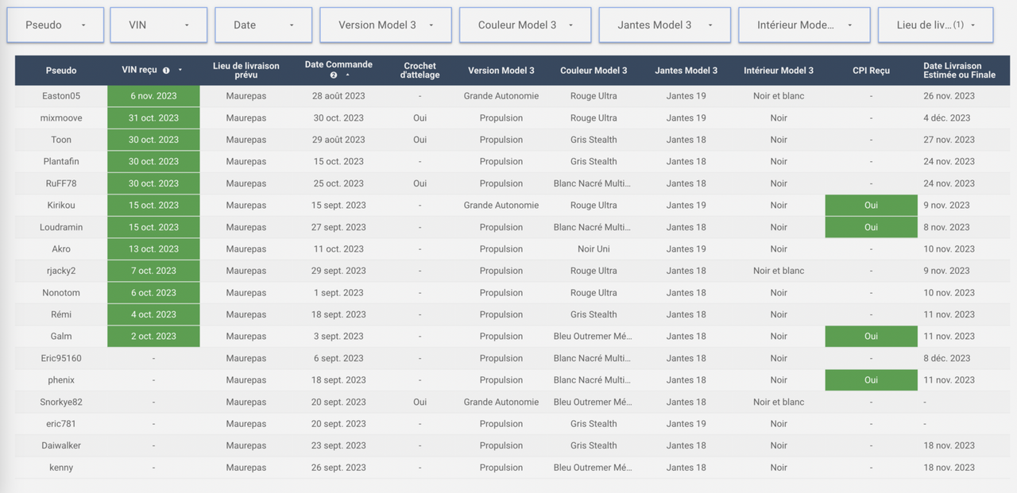Click the pseudo Plantafin

pyautogui.click(x=61, y=162)
